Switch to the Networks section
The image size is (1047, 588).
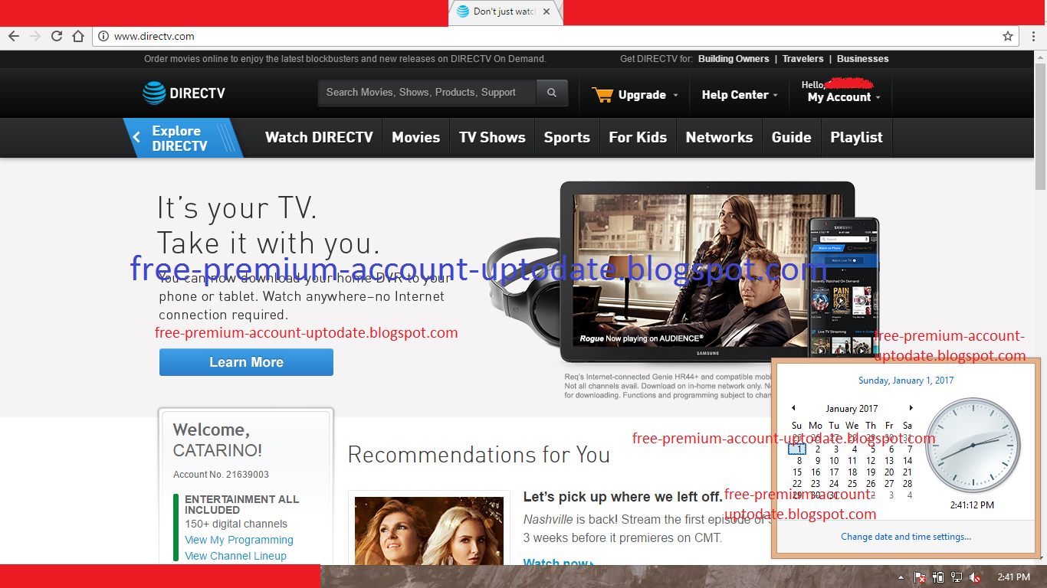[x=719, y=138]
